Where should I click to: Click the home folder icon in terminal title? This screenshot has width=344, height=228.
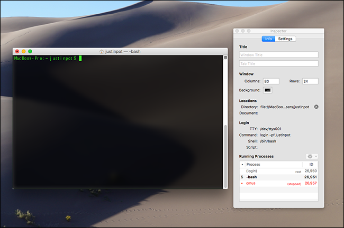tap(102, 52)
